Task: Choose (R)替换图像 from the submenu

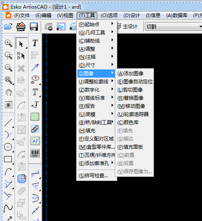Action: 134,98
